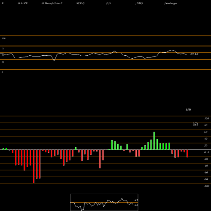Click the tallest green MR bar near 60

154,141
